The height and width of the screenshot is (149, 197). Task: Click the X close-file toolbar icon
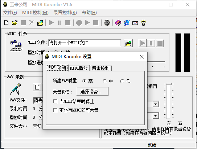(32, 23)
